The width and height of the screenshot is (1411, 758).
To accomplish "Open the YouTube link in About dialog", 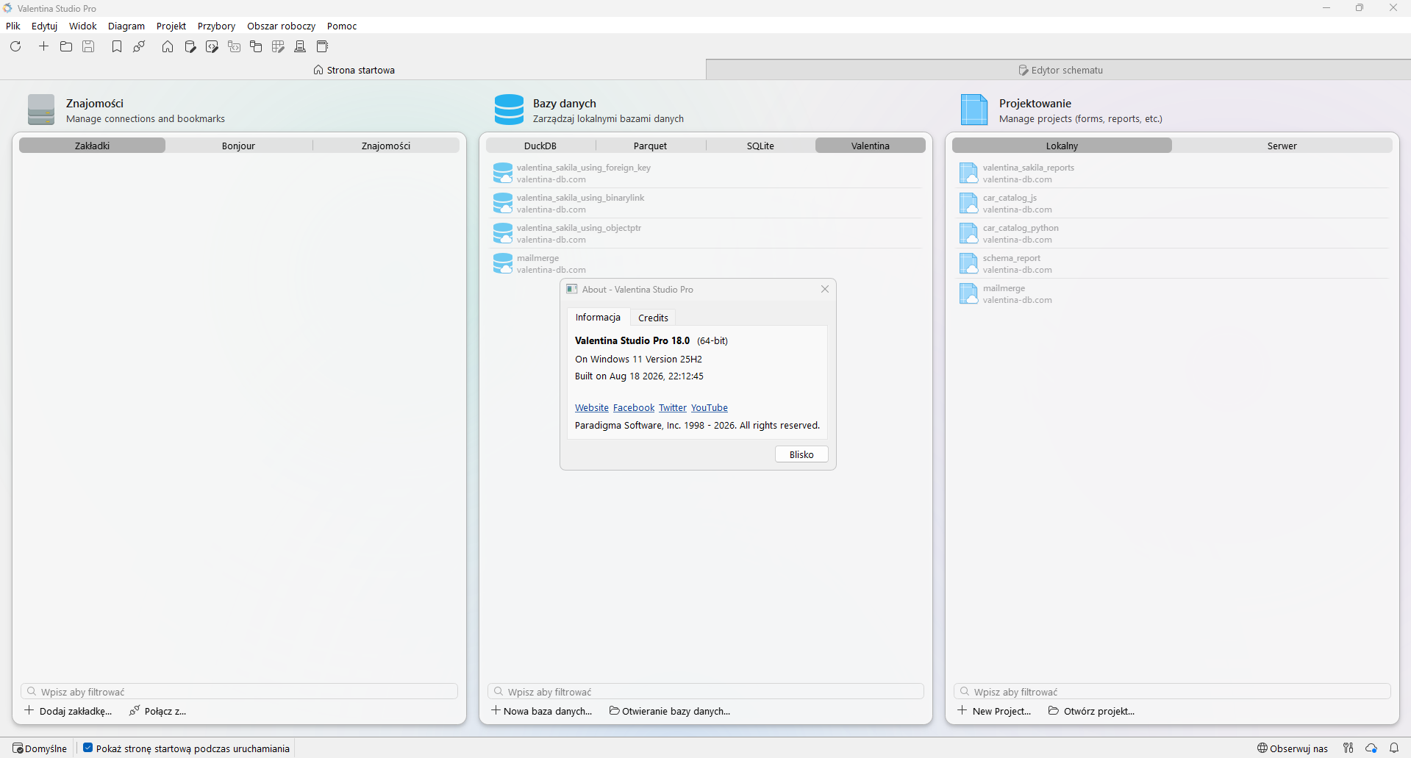I will (710, 407).
